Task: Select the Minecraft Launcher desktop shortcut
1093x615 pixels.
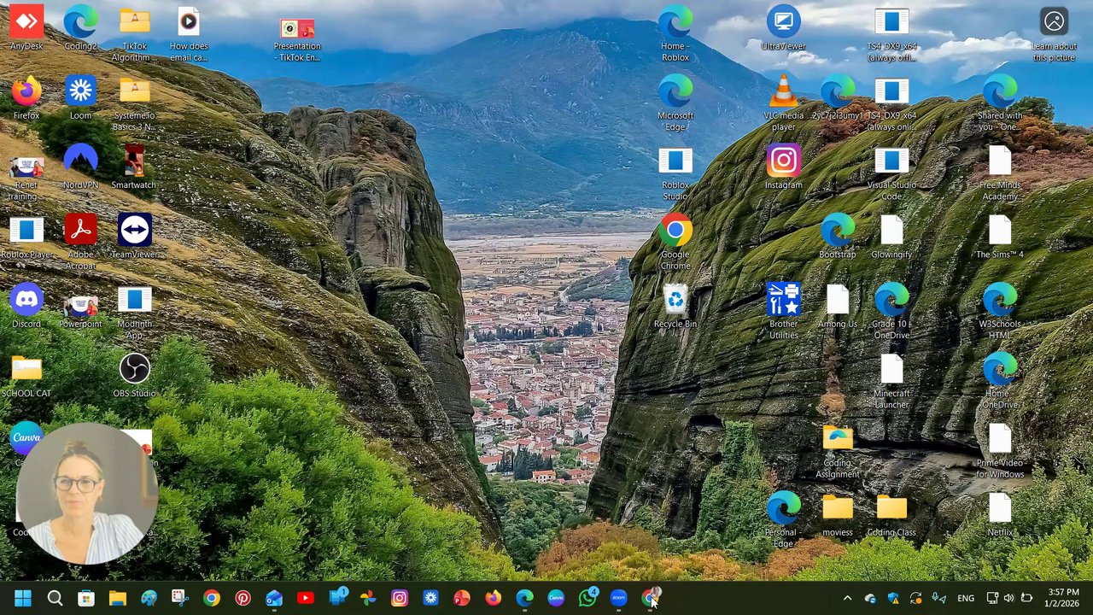Action: tap(891, 381)
